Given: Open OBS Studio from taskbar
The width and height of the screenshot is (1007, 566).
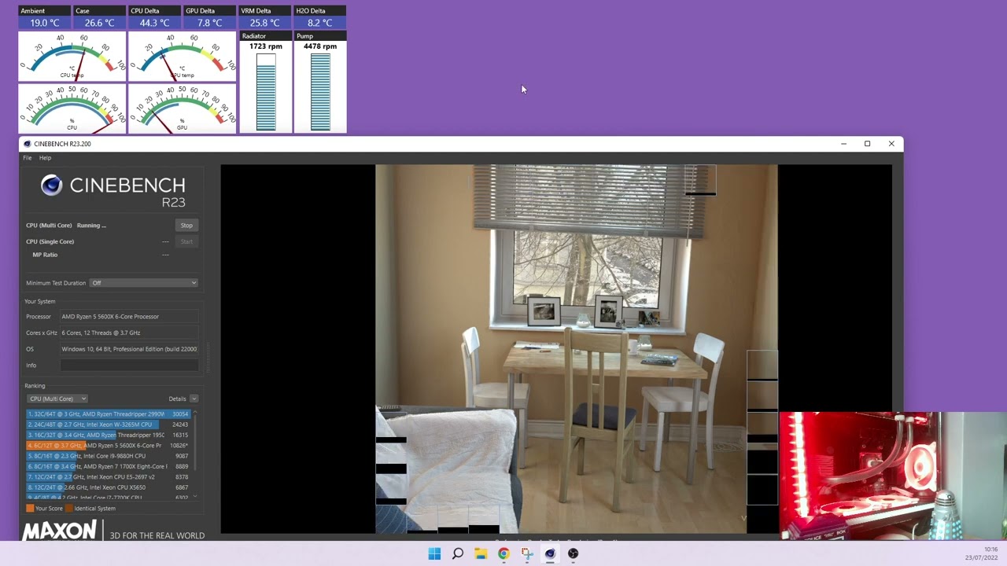Looking at the screenshot, I should pos(573,553).
